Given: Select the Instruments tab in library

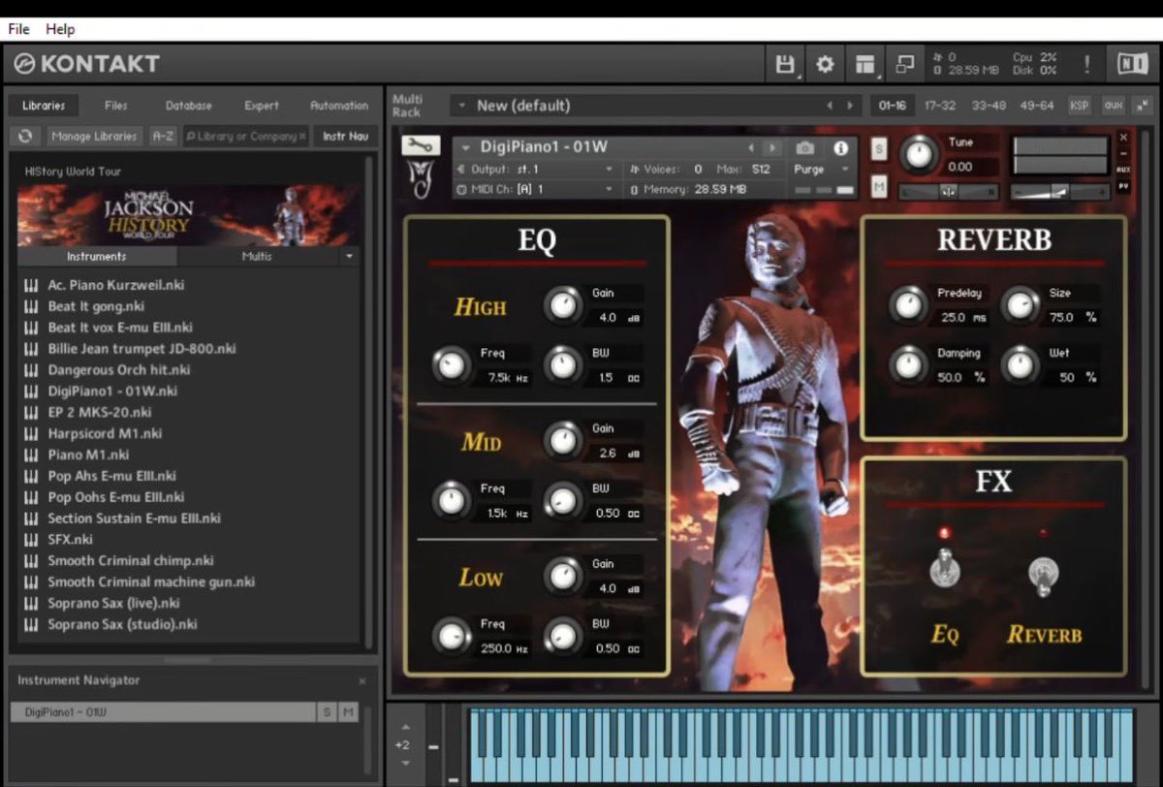Looking at the screenshot, I should (x=97, y=257).
